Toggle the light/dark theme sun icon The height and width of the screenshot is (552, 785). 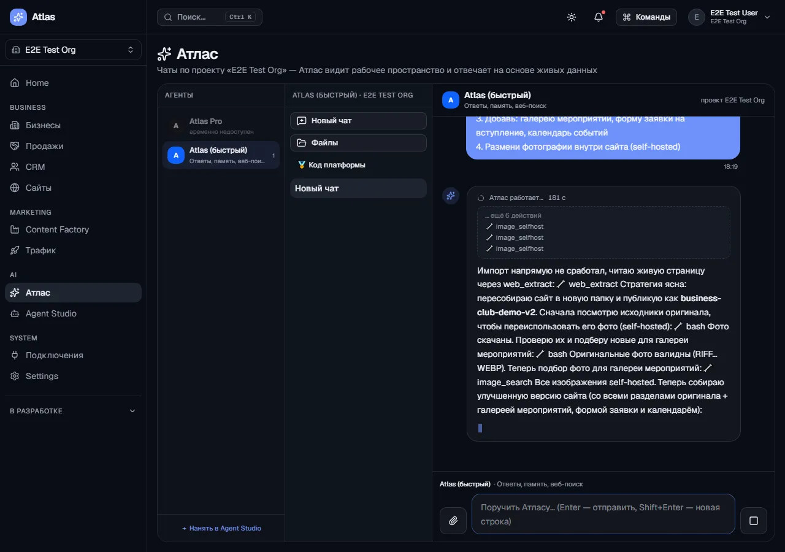click(x=572, y=17)
